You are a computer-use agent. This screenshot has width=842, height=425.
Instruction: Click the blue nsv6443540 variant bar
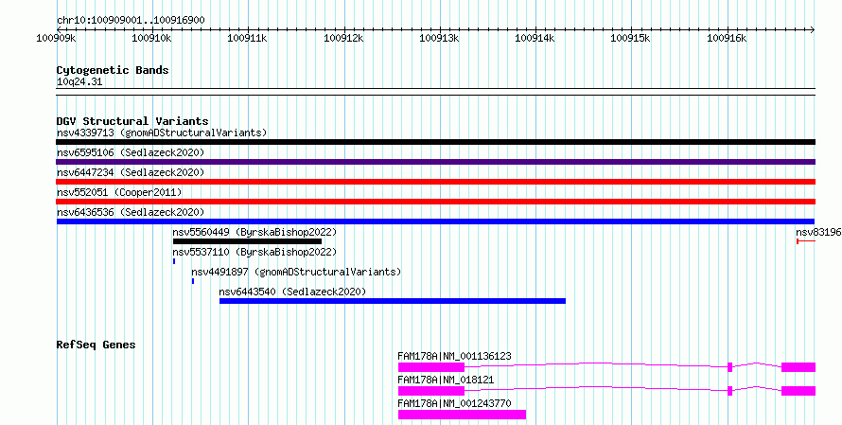pyautogui.click(x=393, y=301)
